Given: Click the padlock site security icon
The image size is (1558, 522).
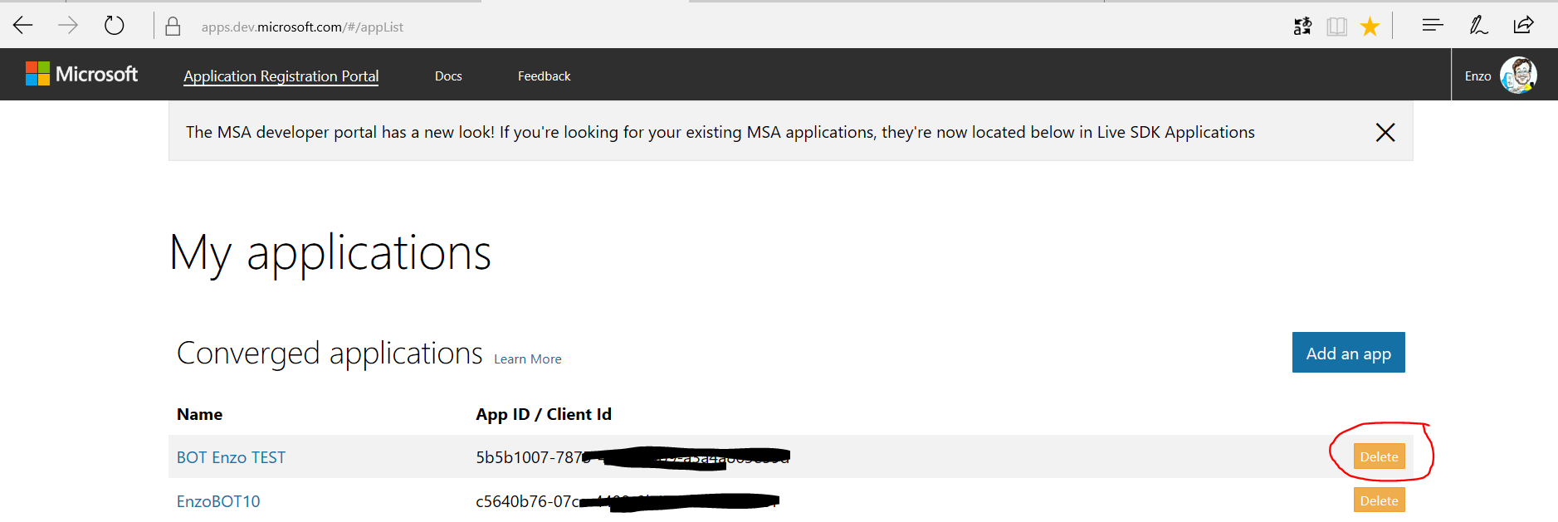Looking at the screenshot, I should tap(173, 27).
